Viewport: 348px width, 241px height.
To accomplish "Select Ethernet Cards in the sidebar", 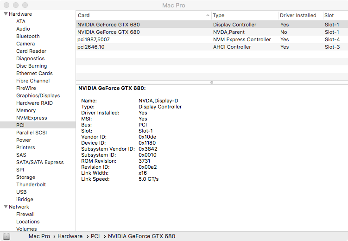I will [34, 73].
